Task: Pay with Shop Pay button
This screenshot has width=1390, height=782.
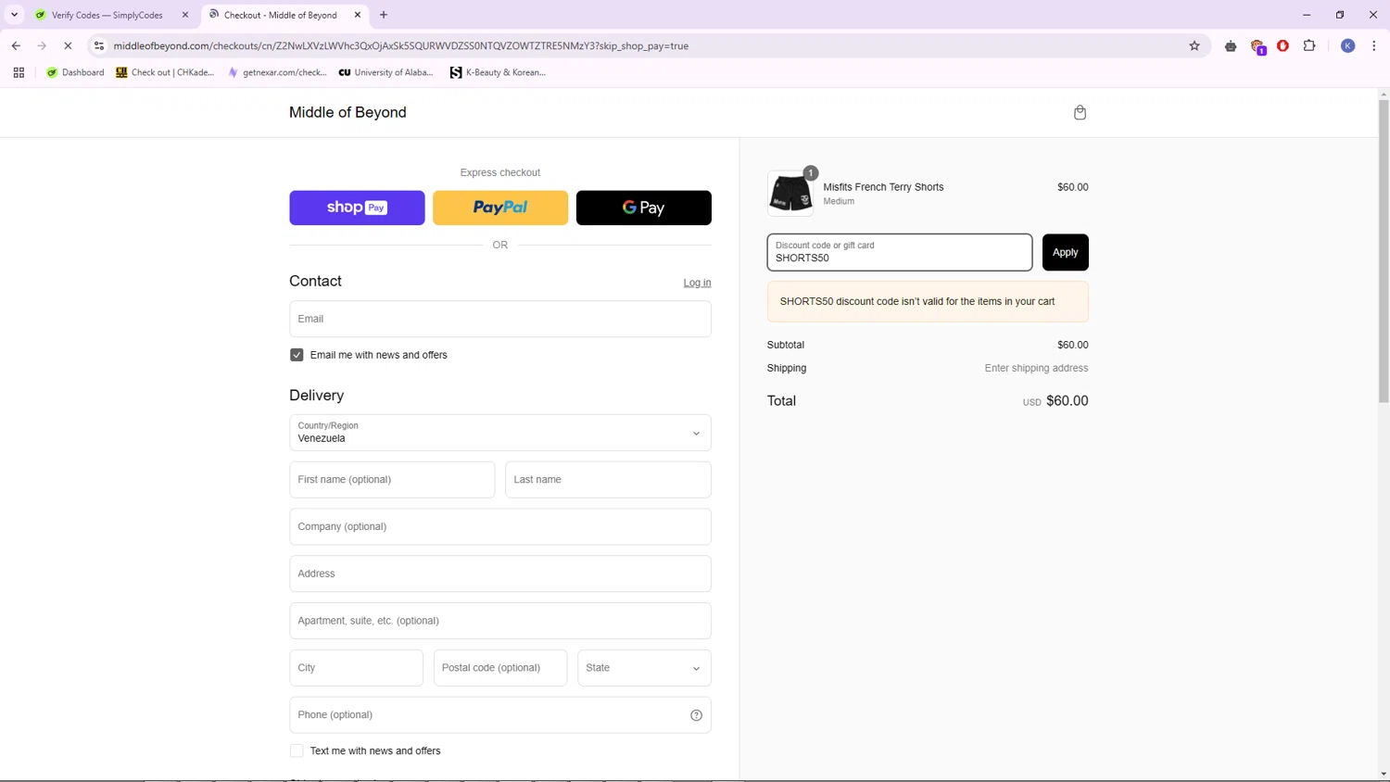Action: 357,208
